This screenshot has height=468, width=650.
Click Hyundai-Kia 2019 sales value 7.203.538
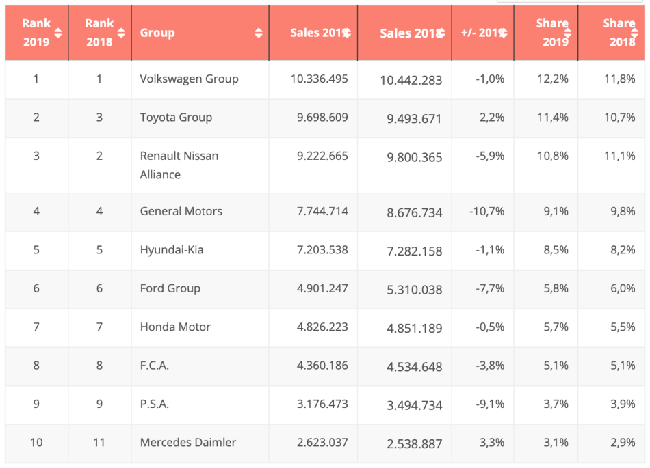tap(322, 249)
